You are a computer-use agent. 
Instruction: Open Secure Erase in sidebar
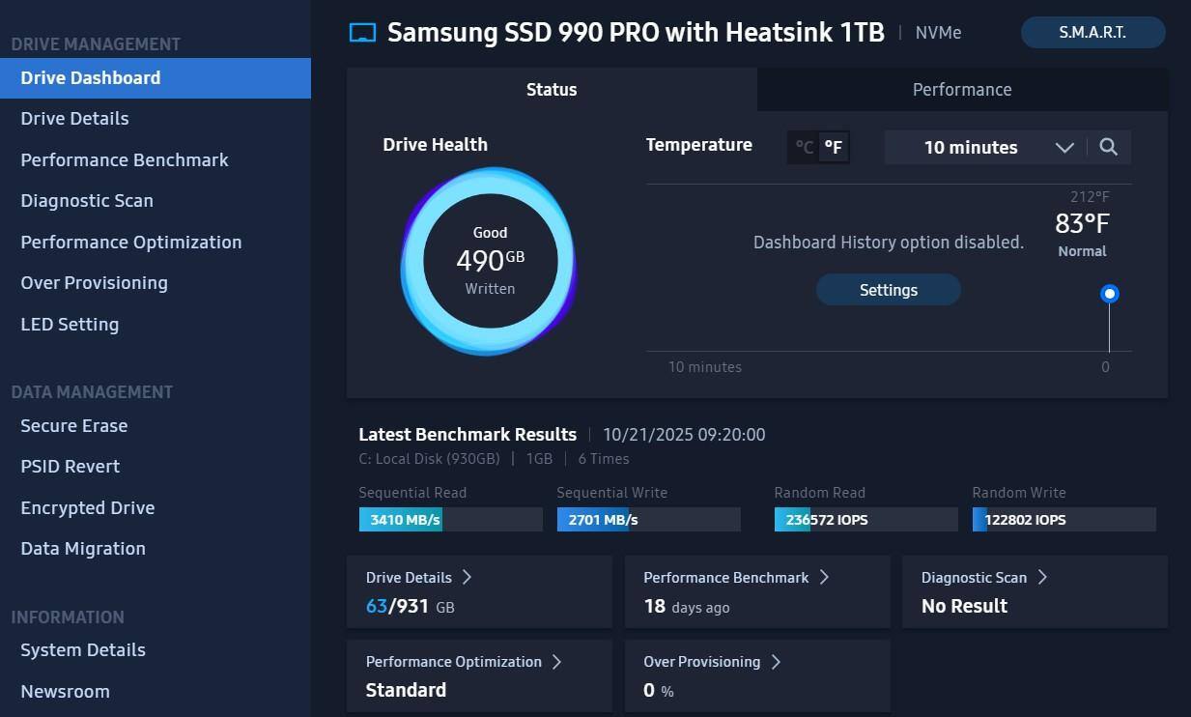point(74,425)
